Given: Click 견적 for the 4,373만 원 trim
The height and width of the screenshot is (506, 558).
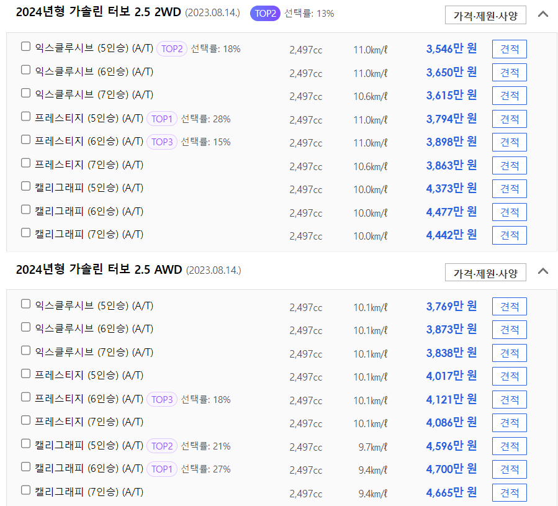Looking at the screenshot, I should pyautogui.click(x=509, y=189).
